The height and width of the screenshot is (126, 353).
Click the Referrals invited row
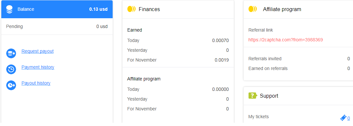tap(299, 59)
